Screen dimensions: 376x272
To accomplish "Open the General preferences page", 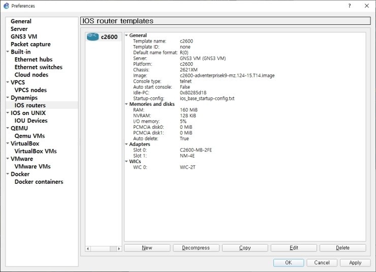I will click(x=21, y=21).
